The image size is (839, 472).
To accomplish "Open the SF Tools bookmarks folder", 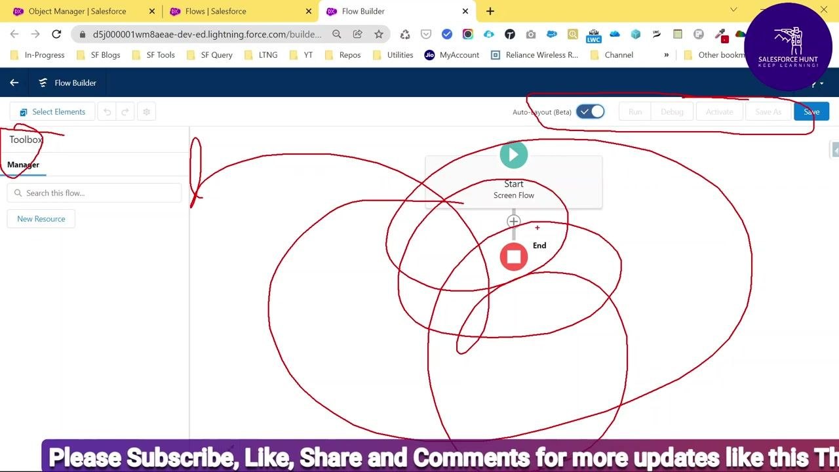I will (153, 55).
